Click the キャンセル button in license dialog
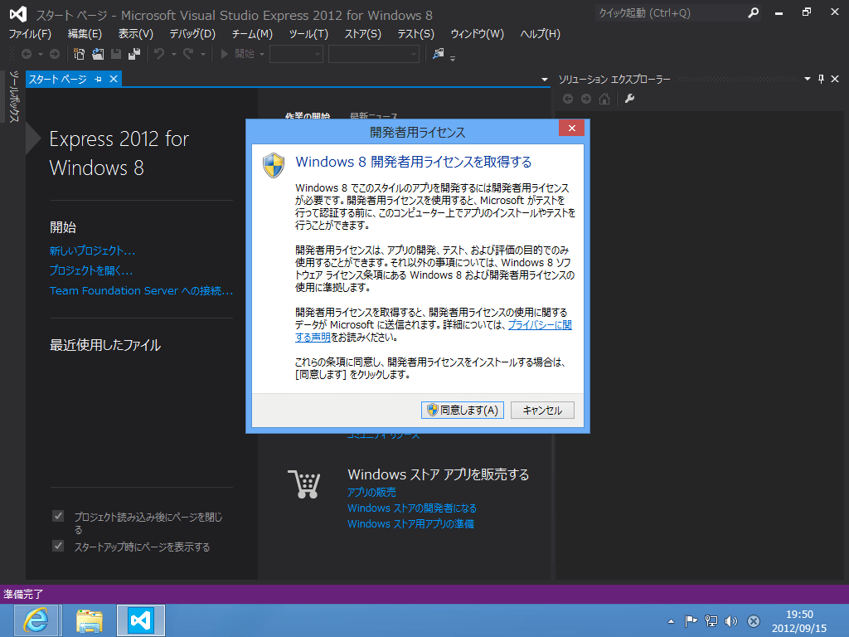Viewport: 849px width, 637px height. click(542, 410)
